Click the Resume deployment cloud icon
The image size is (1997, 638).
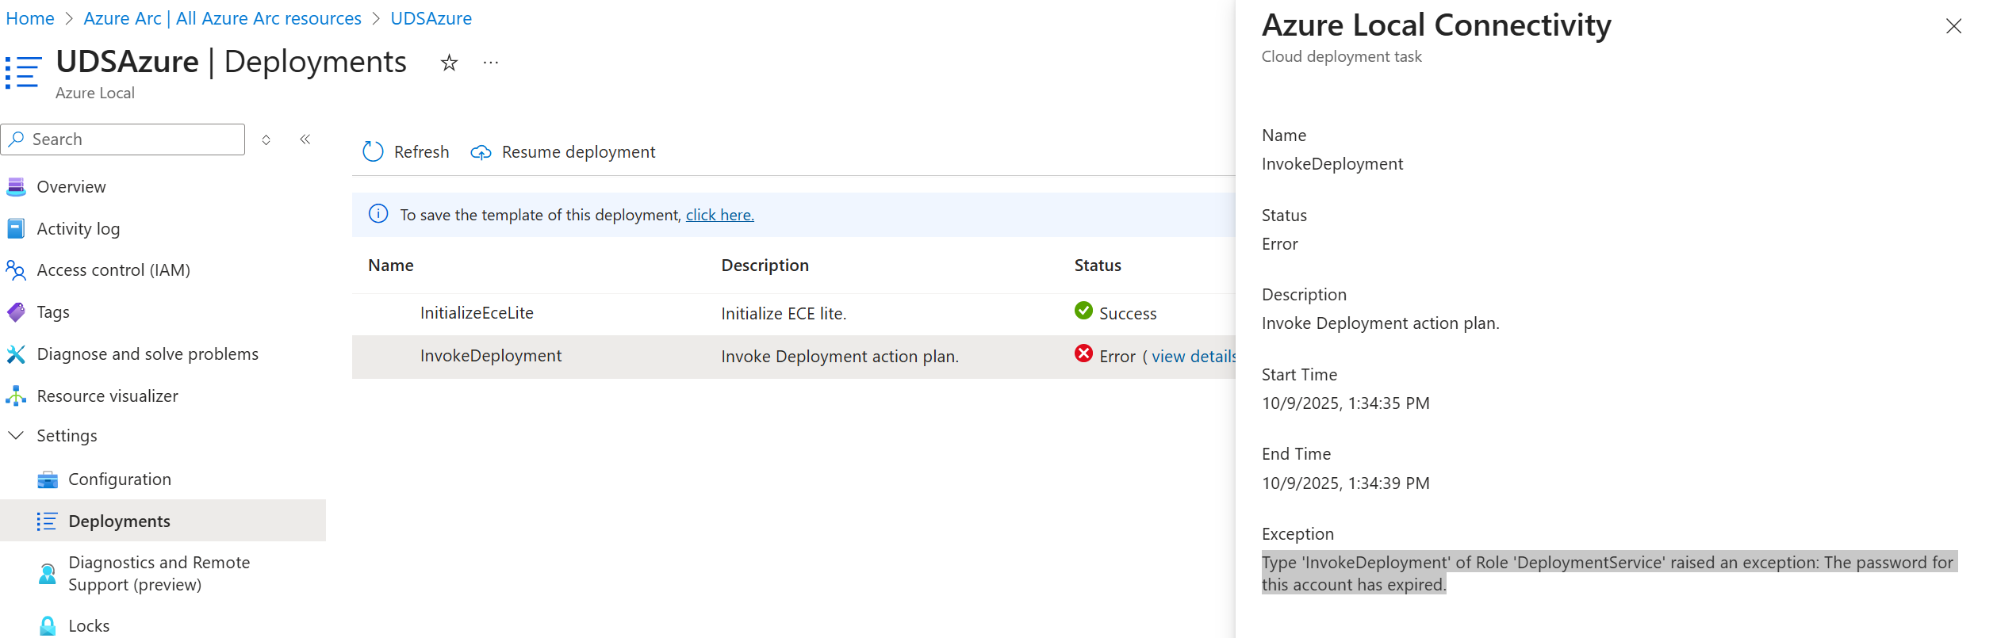tap(481, 152)
